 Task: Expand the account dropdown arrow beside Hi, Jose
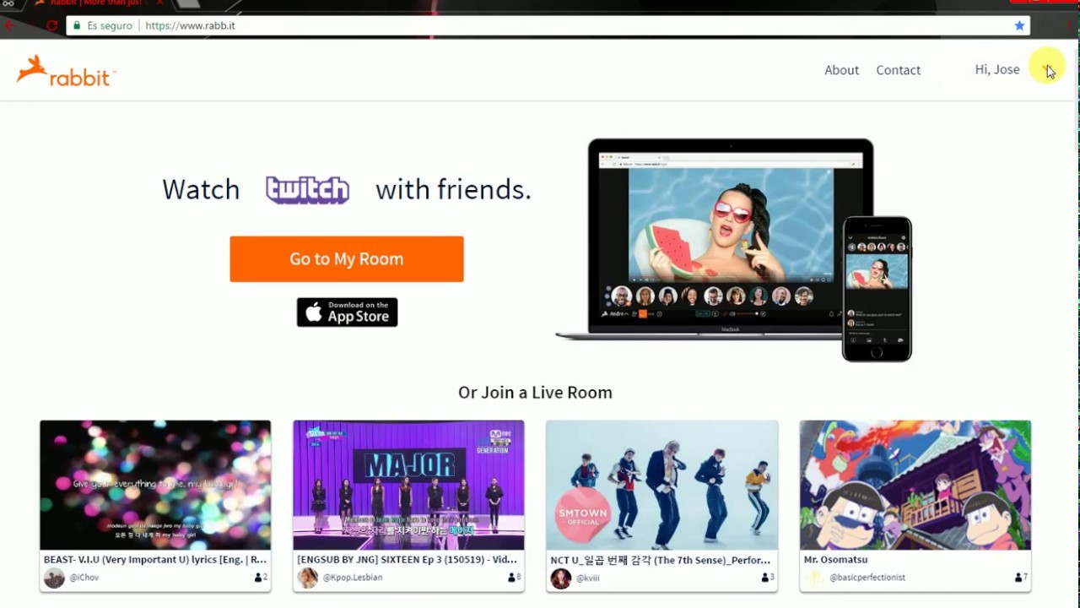coord(1046,69)
